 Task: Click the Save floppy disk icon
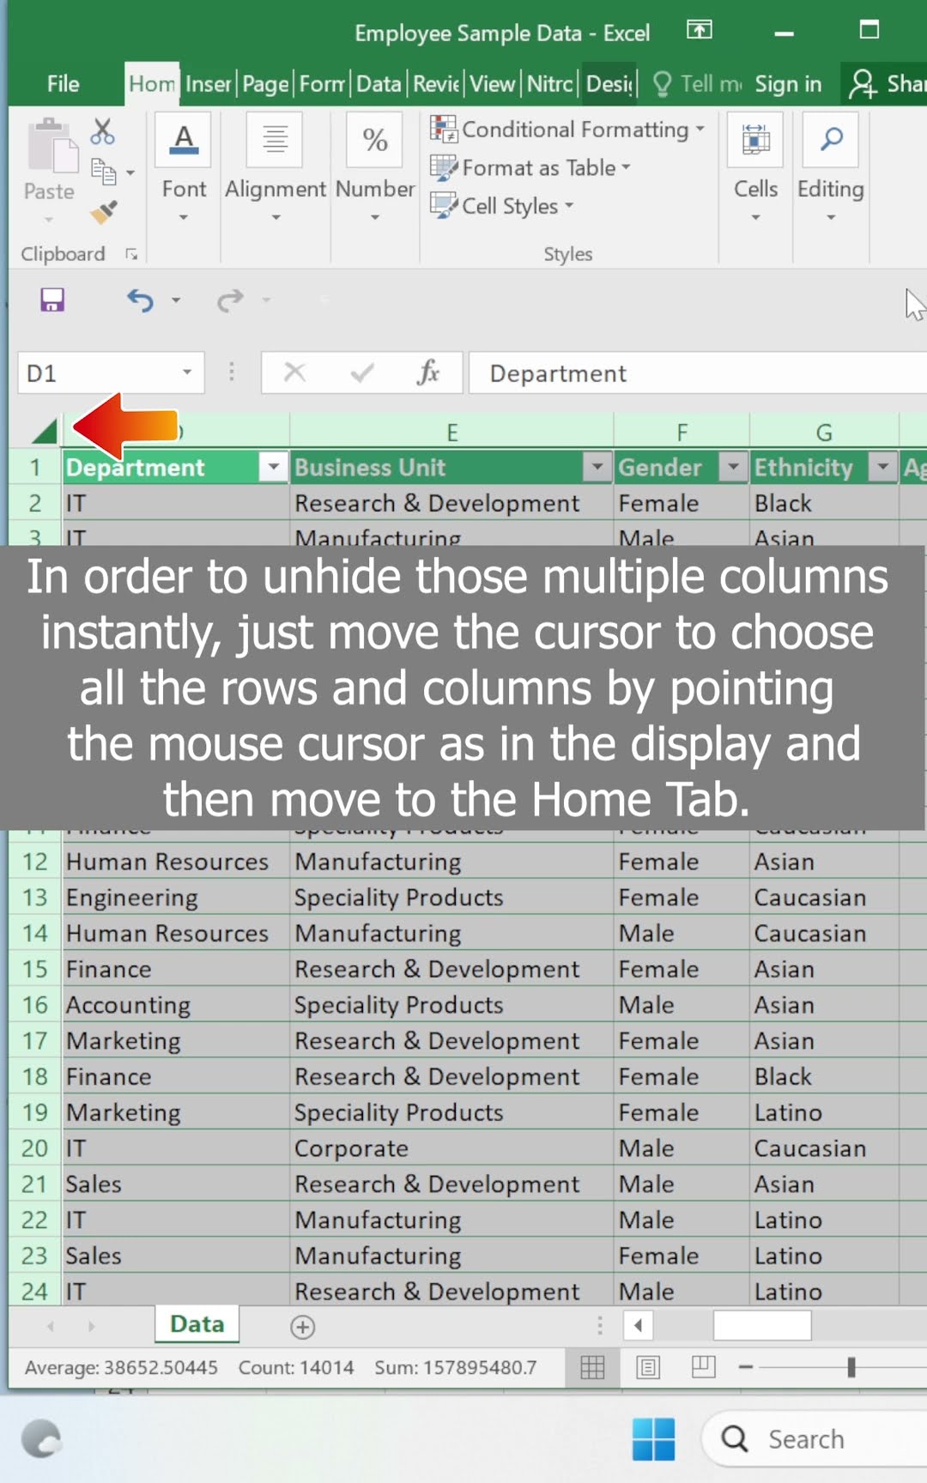pos(52,300)
